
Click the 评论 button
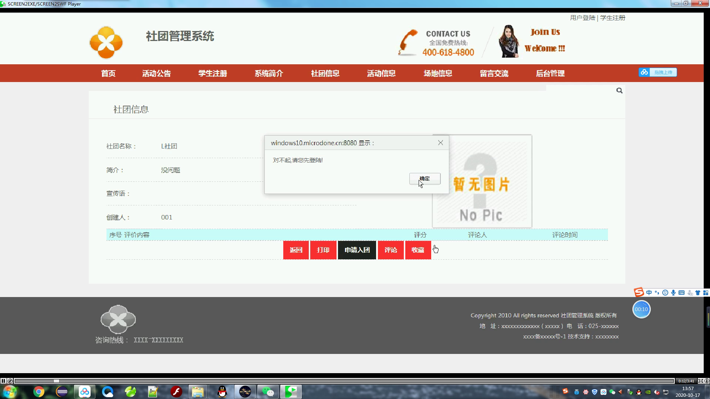(391, 250)
